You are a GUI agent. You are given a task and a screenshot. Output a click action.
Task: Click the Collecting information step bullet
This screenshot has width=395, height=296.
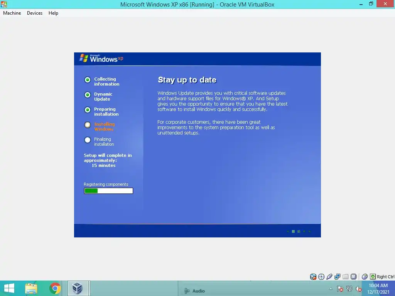click(88, 80)
